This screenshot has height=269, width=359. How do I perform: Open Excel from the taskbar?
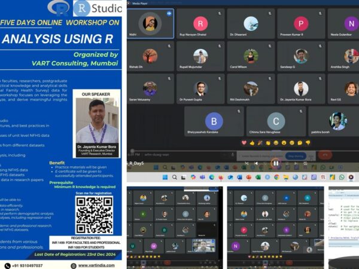258,178
